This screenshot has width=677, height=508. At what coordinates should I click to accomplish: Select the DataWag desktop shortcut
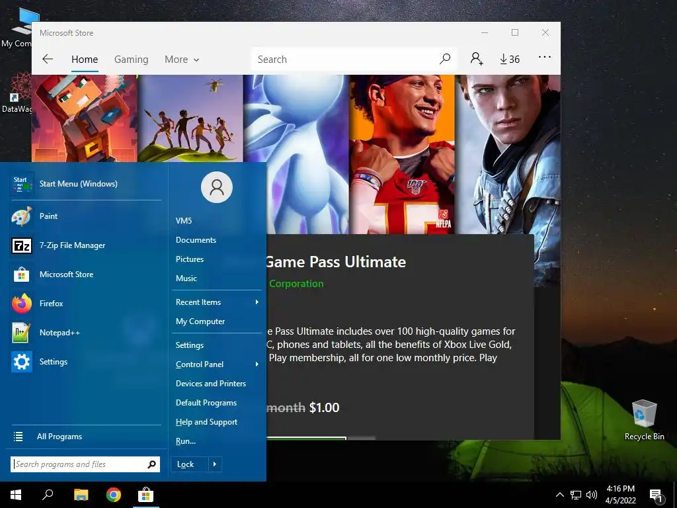tap(17, 93)
